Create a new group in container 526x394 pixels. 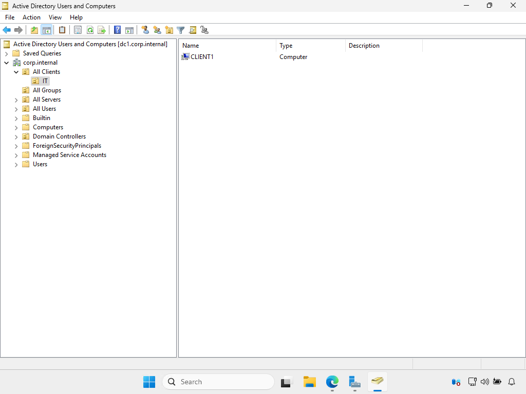157,30
